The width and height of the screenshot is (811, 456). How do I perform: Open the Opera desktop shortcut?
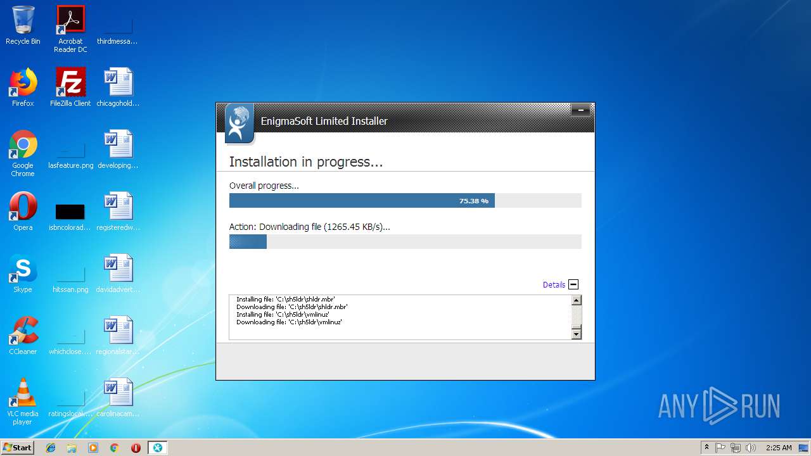point(23,212)
